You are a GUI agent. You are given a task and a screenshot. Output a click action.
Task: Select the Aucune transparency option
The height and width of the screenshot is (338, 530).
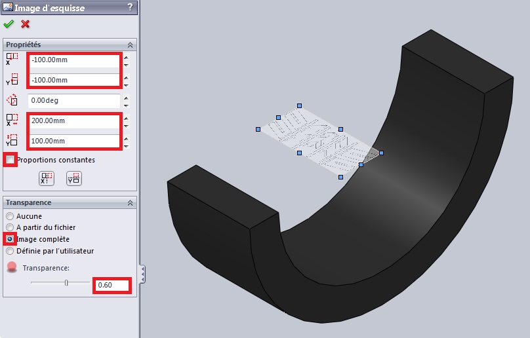[x=10, y=216]
